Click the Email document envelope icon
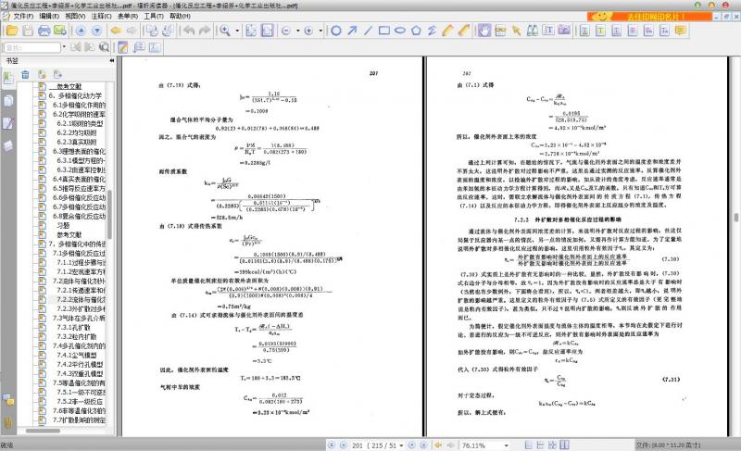The width and height of the screenshot is (741, 451). 60,31
